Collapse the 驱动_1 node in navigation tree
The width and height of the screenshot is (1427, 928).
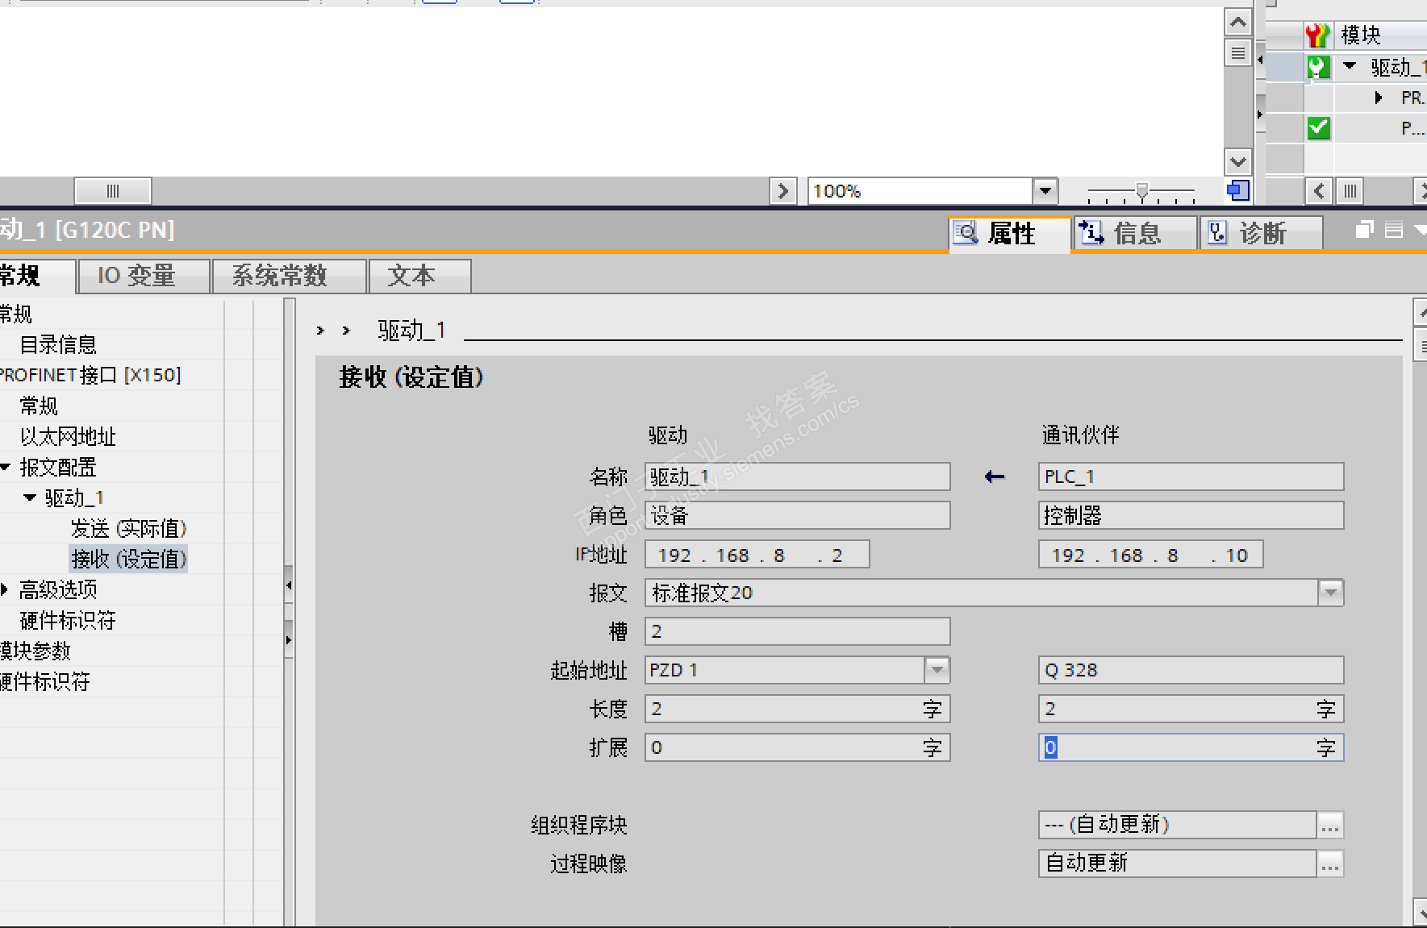tap(30, 498)
